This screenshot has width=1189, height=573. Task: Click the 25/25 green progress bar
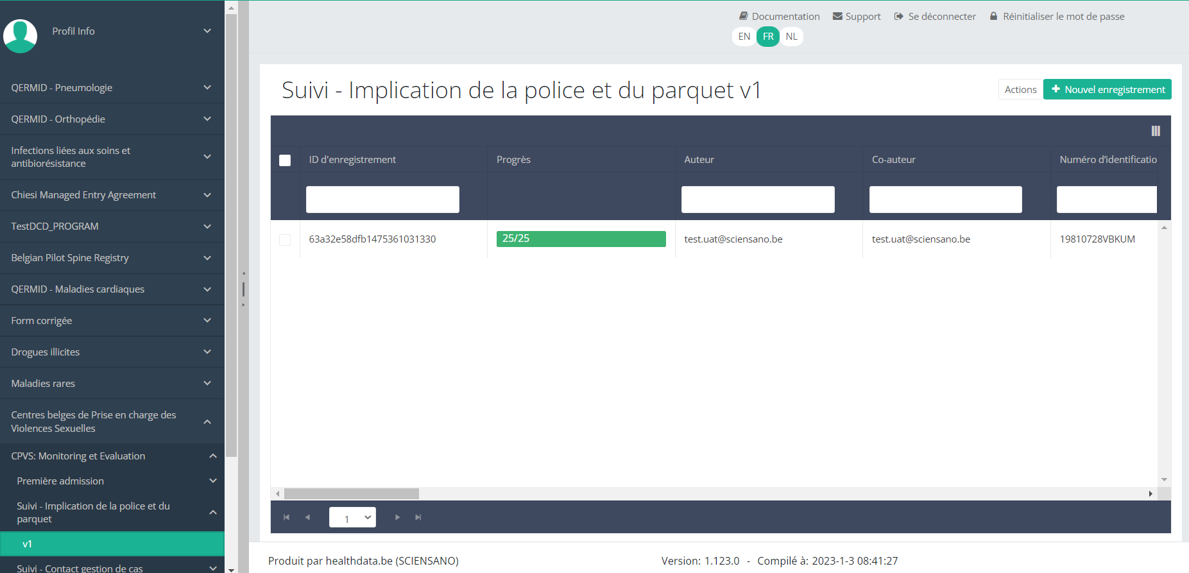581,239
